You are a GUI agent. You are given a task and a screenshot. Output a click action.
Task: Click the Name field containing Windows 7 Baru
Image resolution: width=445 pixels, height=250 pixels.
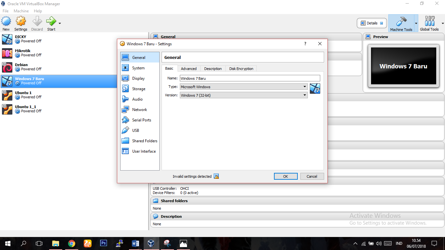click(x=250, y=78)
